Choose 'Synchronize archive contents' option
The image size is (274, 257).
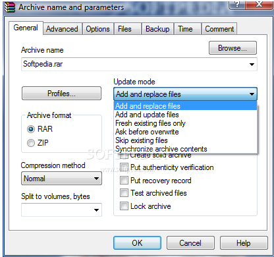pos(186,149)
